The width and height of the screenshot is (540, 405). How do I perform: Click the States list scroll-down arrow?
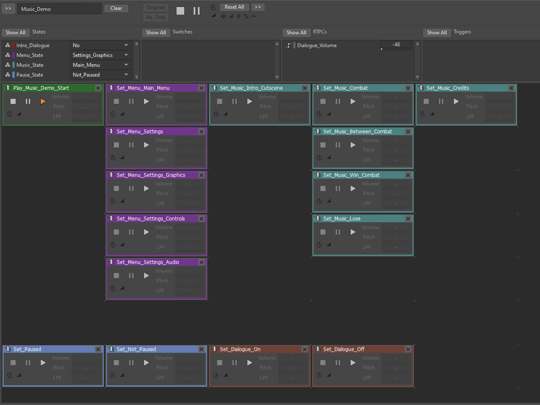click(137, 77)
